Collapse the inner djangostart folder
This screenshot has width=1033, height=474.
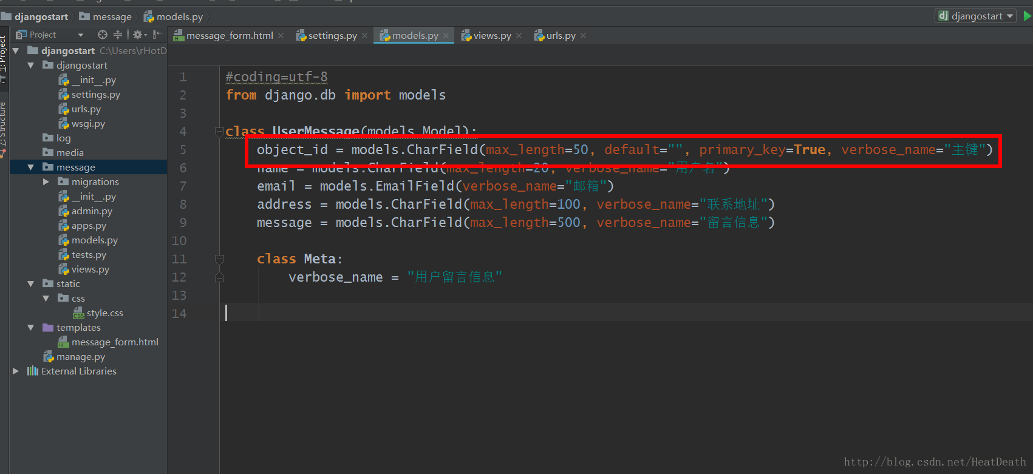30,65
